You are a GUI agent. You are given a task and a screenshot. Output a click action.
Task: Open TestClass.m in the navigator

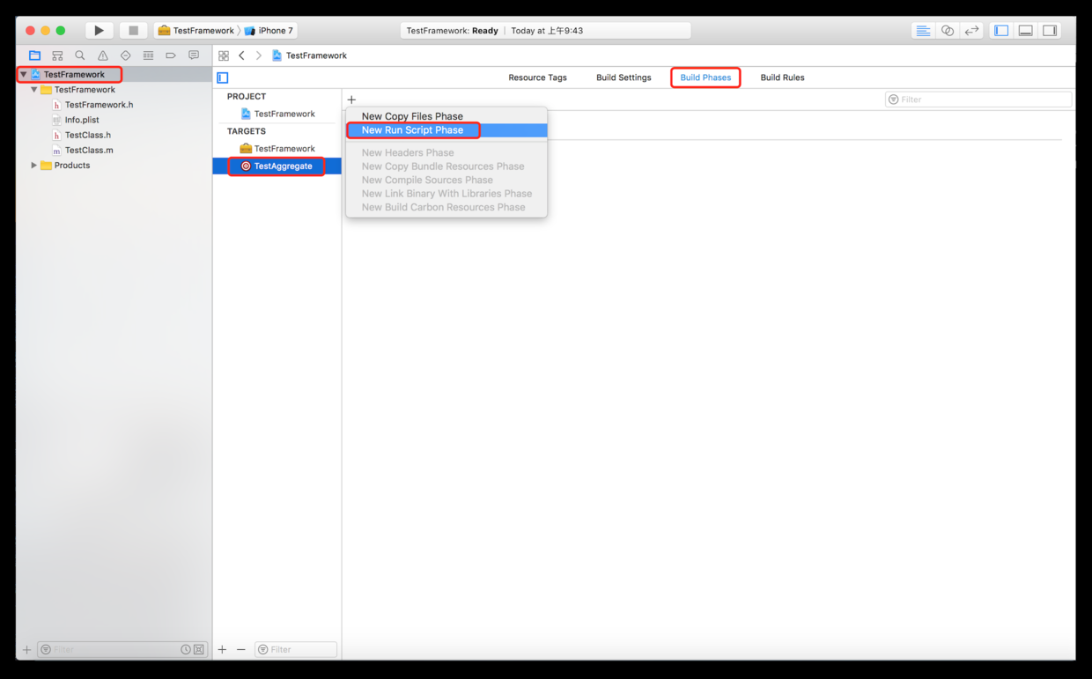click(x=89, y=151)
